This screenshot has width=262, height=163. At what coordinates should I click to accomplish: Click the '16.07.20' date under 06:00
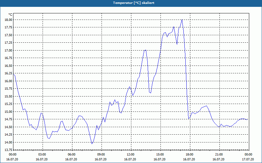(71, 159)
